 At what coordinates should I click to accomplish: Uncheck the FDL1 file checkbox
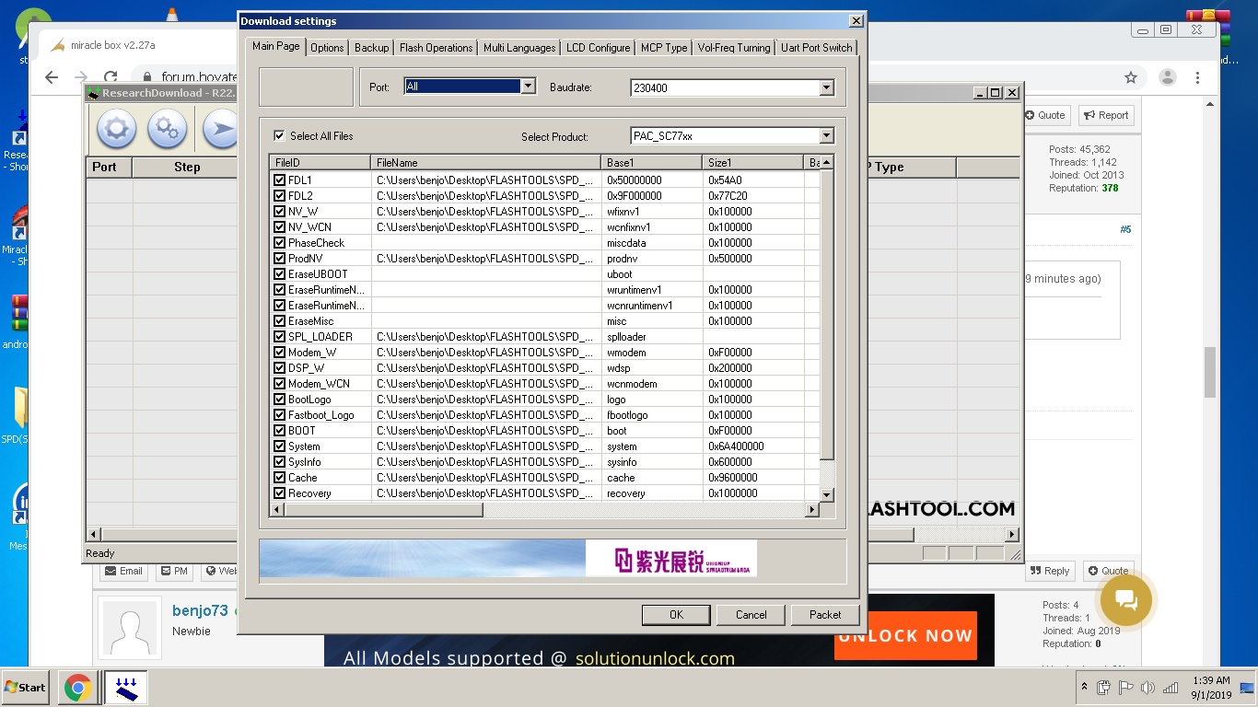(280, 180)
